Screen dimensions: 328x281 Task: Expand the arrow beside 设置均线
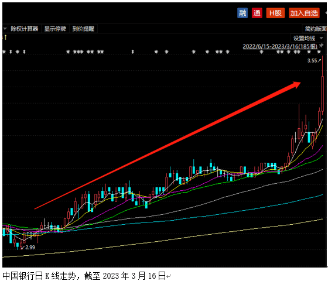(x=322, y=38)
